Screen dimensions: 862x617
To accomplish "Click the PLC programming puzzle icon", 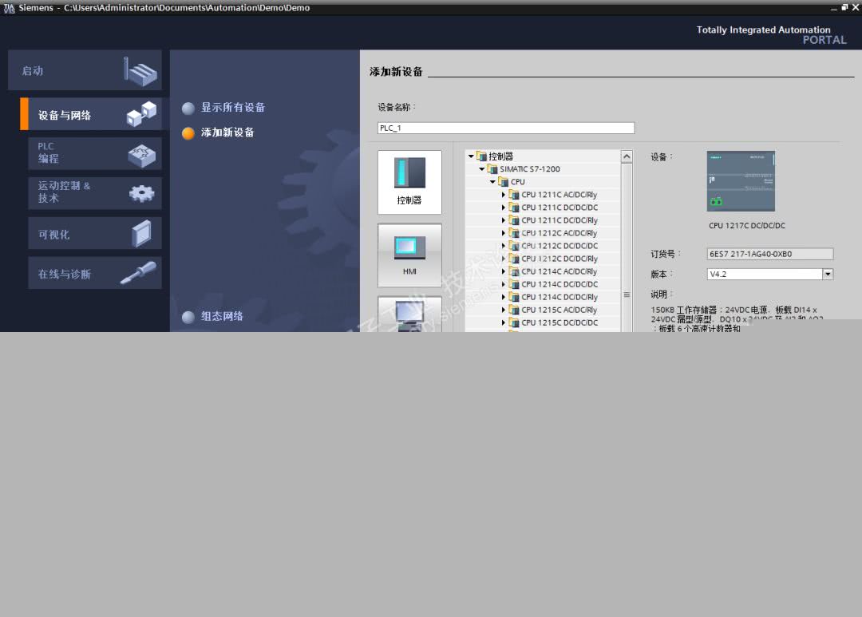I will [x=142, y=156].
